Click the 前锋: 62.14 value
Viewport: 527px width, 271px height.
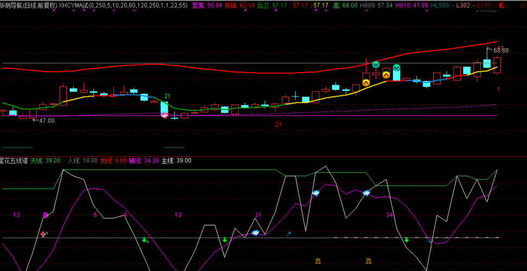pos(240,5)
